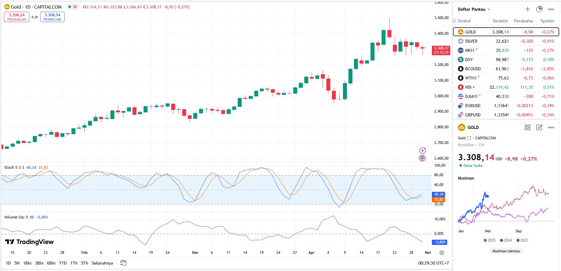Click the Musiman lainnya button
561x271 pixels.
(506, 251)
